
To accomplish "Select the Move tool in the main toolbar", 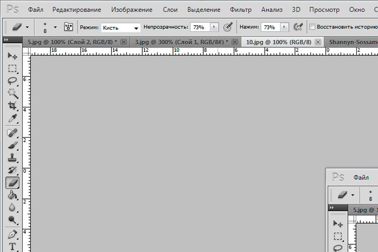I will point(12,56).
